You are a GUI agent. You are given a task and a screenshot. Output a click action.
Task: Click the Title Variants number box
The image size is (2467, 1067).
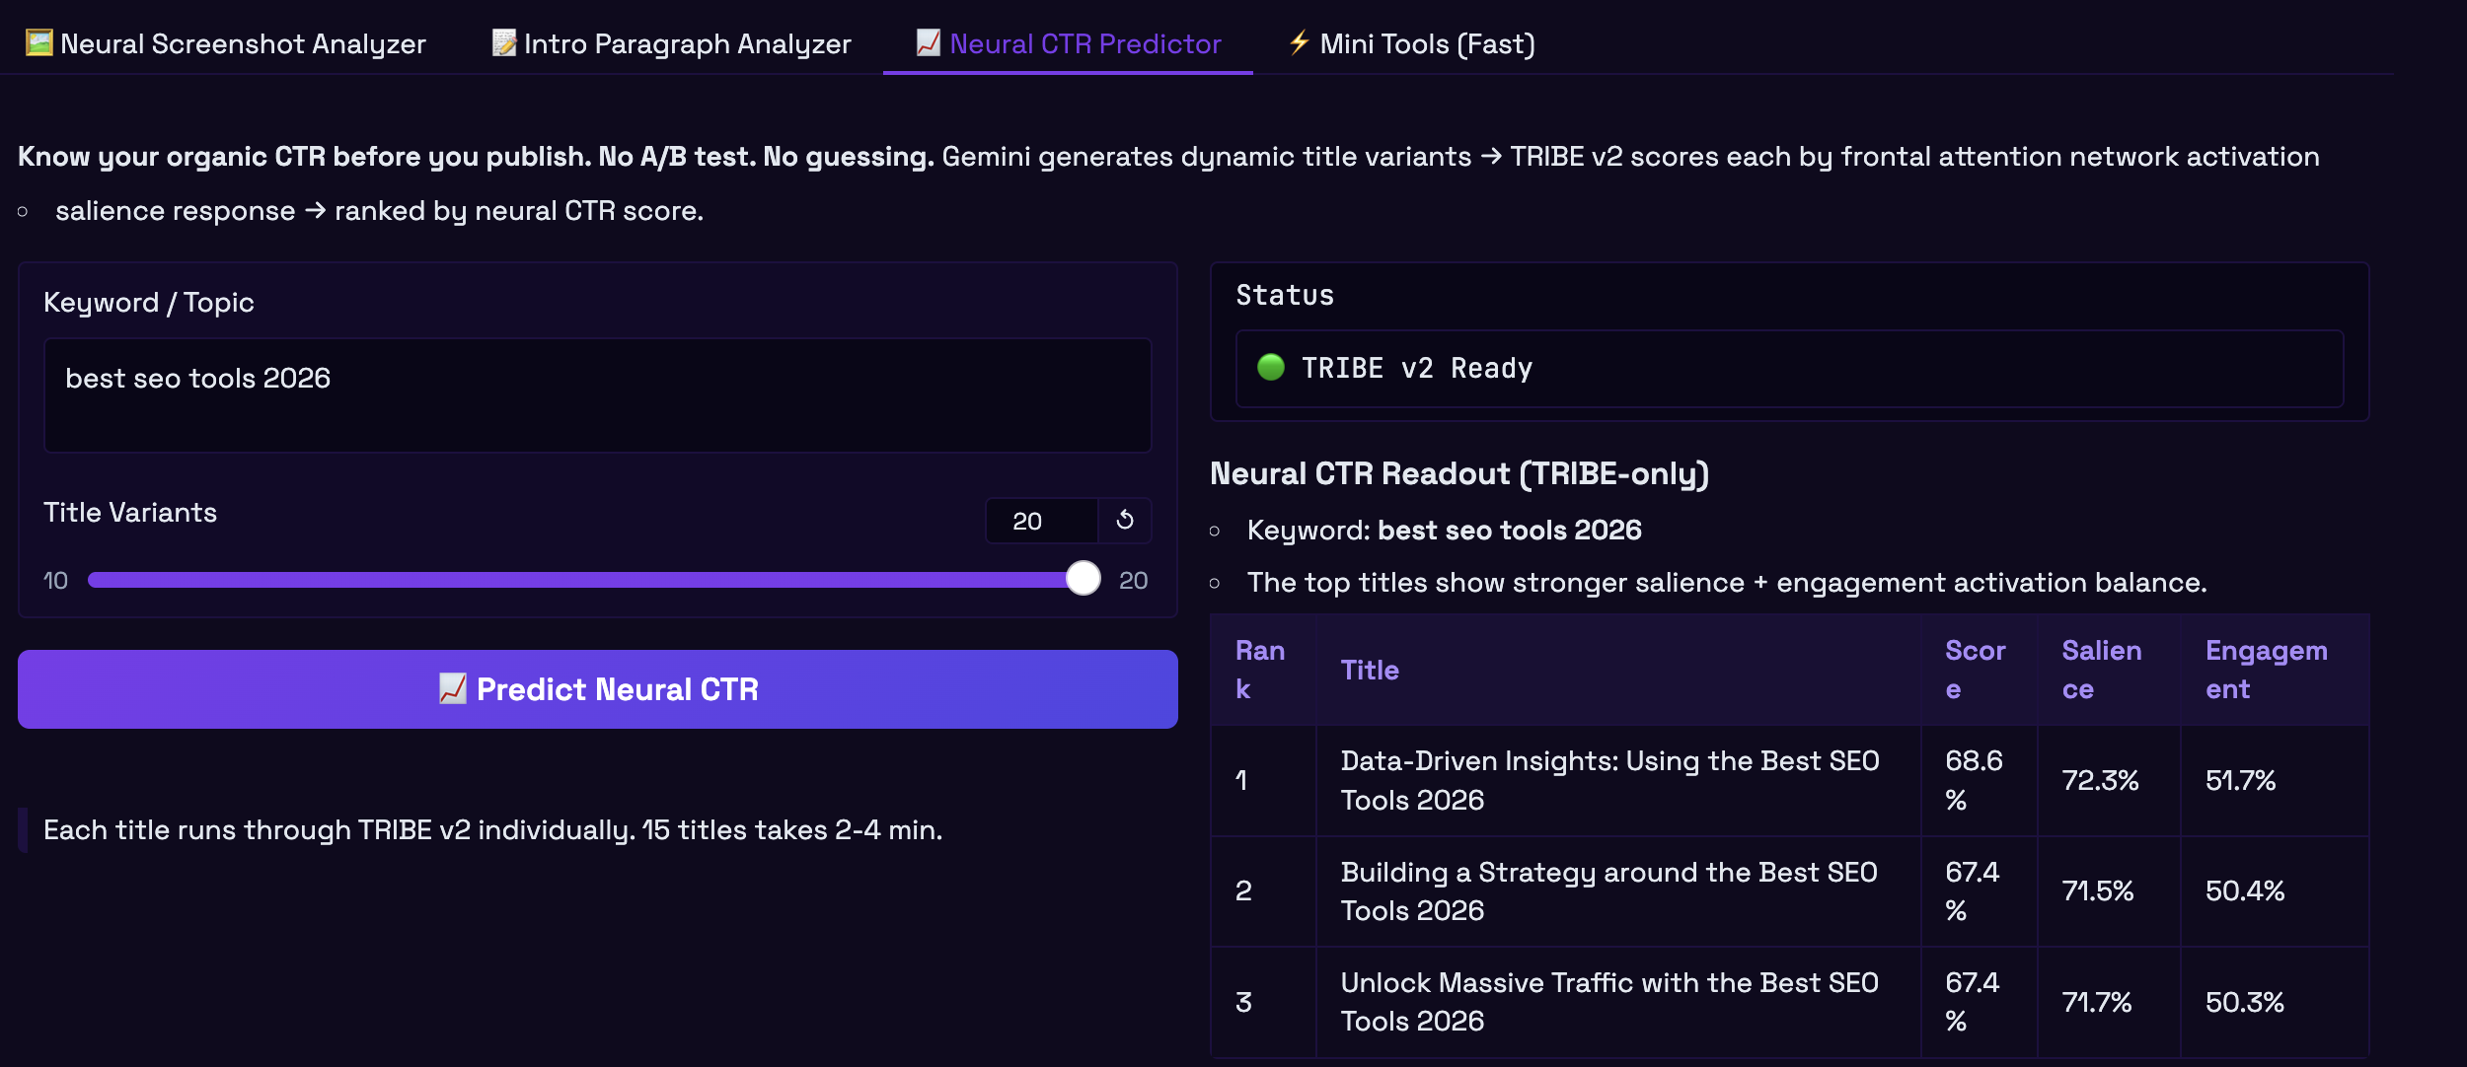1040,521
